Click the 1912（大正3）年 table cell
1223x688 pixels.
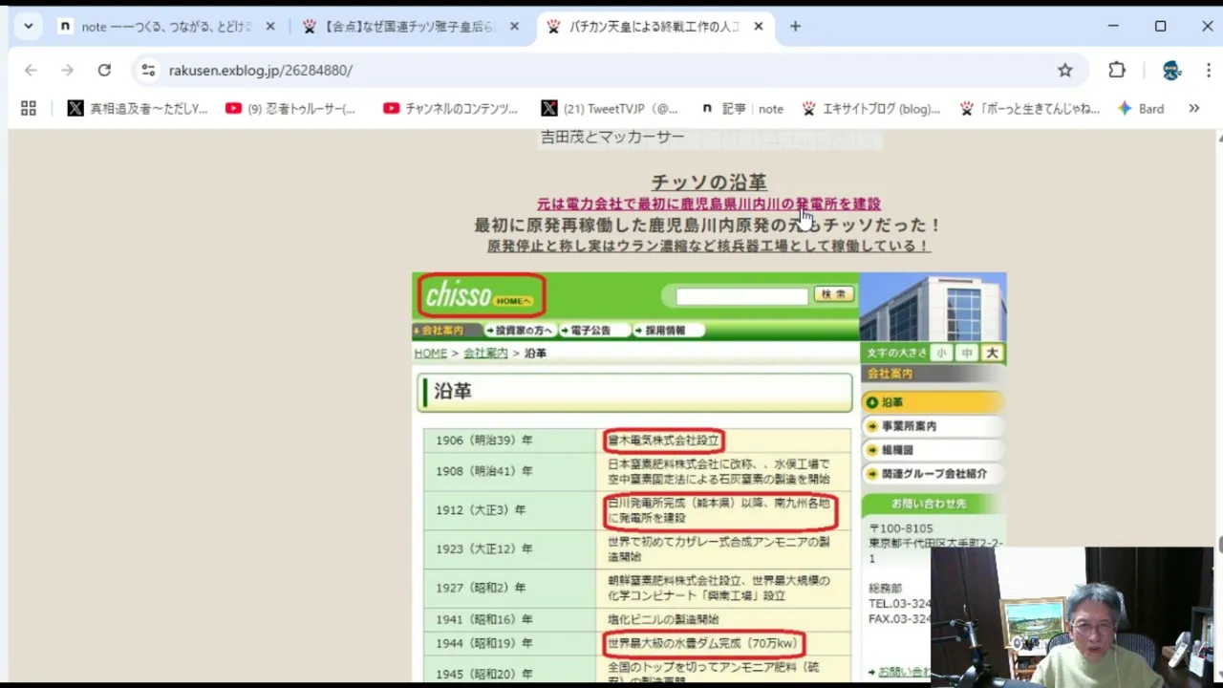coord(510,510)
